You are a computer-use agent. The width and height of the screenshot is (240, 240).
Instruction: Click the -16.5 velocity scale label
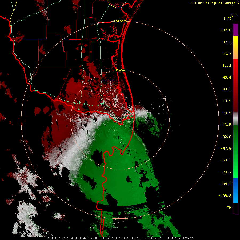tap(226, 125)
